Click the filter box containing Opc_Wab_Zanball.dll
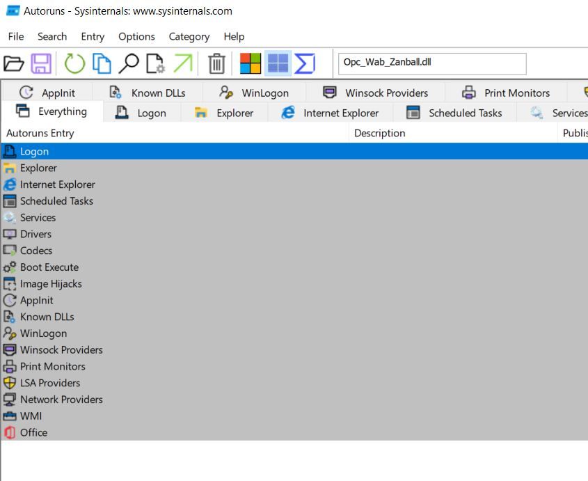Screen dimensions: 588x481 tap(432, 64)
